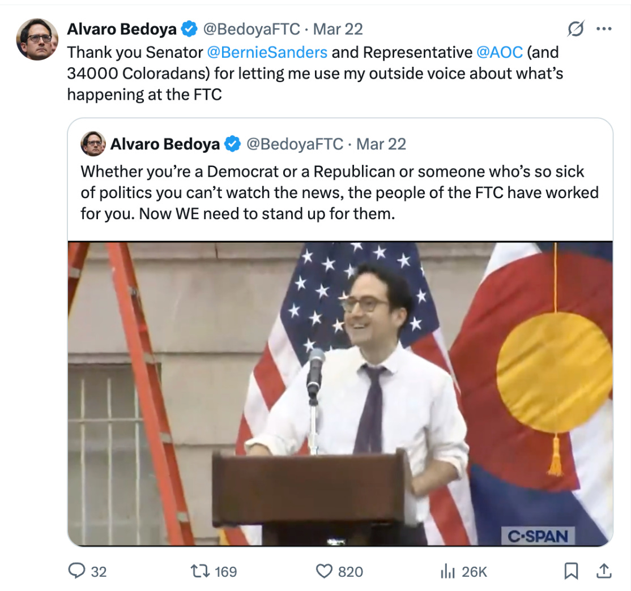The width and height of the screenshot is (631, 591).
Task: Open @BedoyaFTC handle in main tweet
Action: click(x=251, y=29)
